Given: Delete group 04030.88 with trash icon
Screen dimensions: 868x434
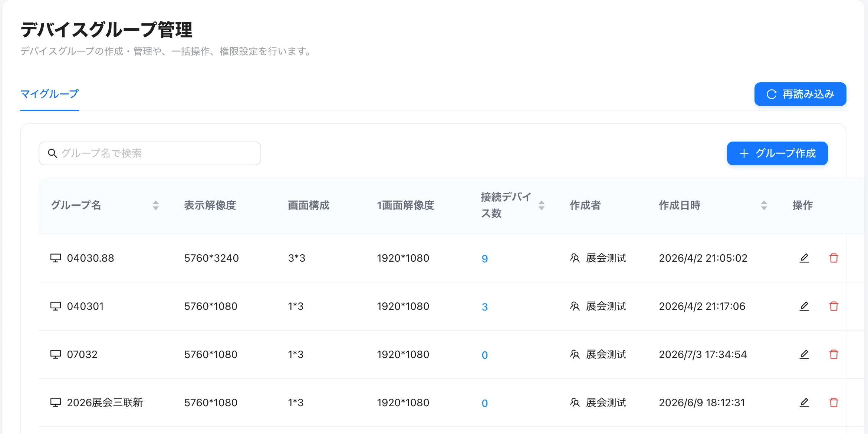Looking at the screenshot, I should 834,258.
